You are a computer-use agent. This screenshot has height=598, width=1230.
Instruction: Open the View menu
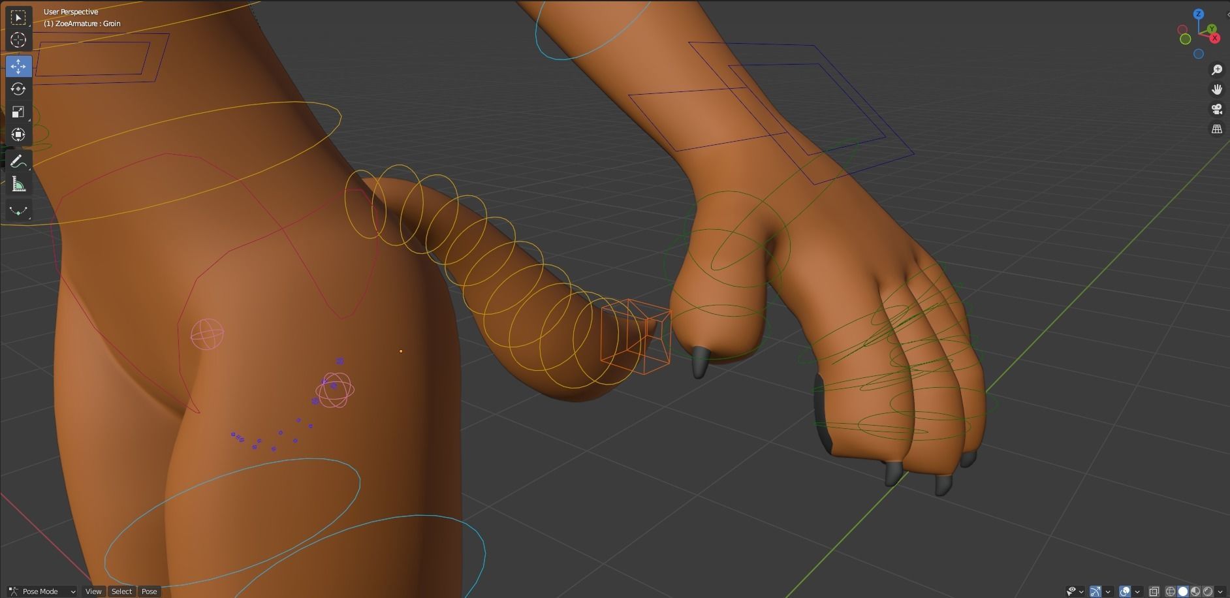[x=93, y=591]
